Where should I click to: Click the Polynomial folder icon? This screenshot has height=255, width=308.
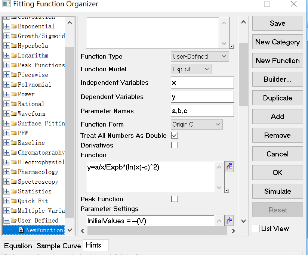point(14,85)
